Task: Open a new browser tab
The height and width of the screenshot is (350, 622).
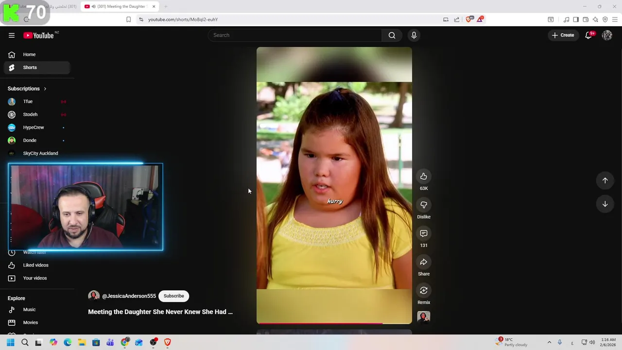Action: coord(166,6)
